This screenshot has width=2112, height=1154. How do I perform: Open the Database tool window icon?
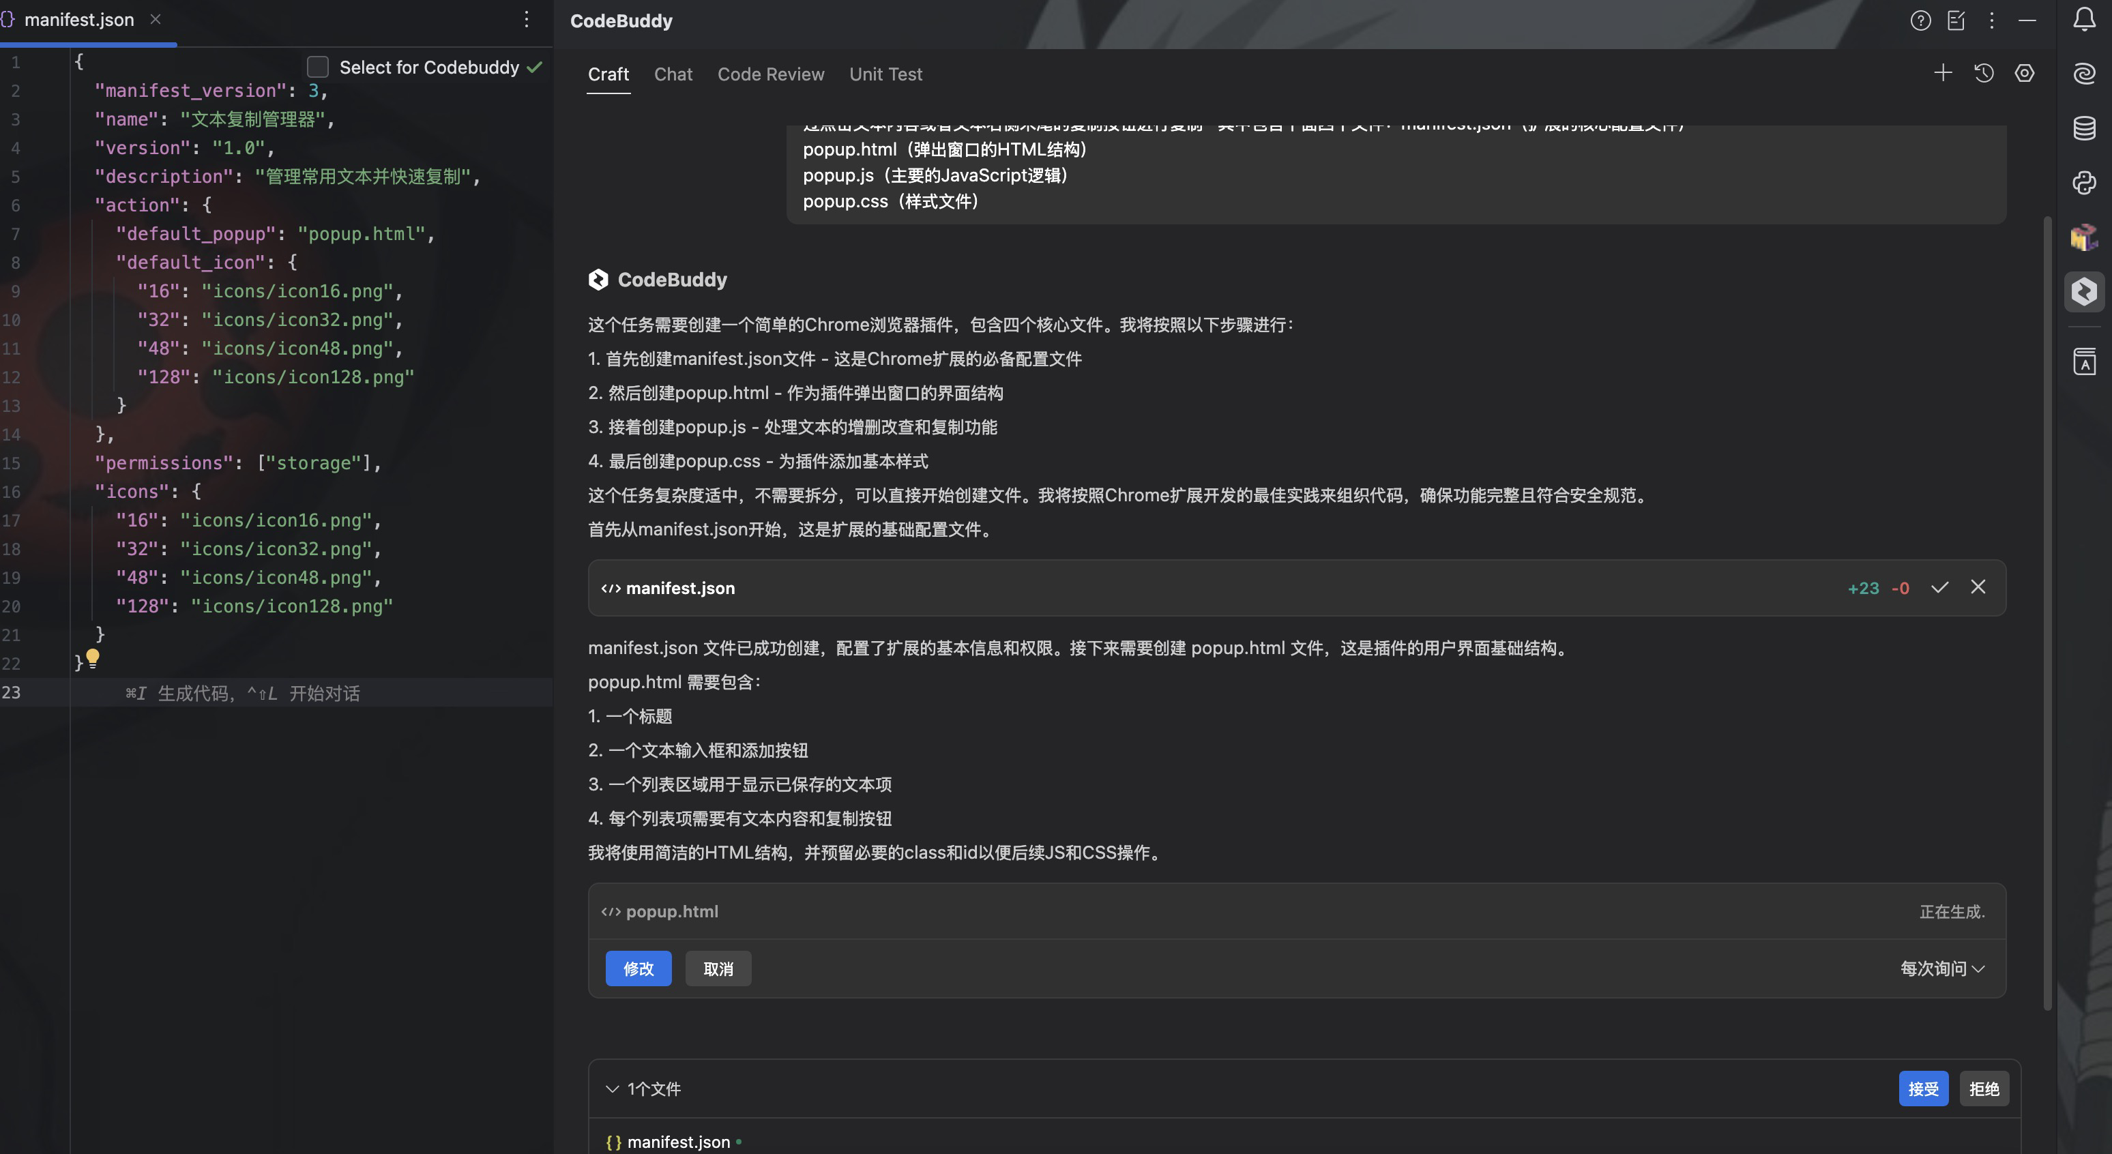point(2084,128)
